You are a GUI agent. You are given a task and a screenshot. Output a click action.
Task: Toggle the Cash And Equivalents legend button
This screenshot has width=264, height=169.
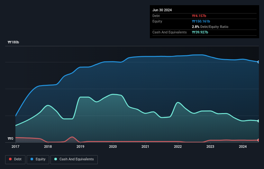tap(74, 159)
